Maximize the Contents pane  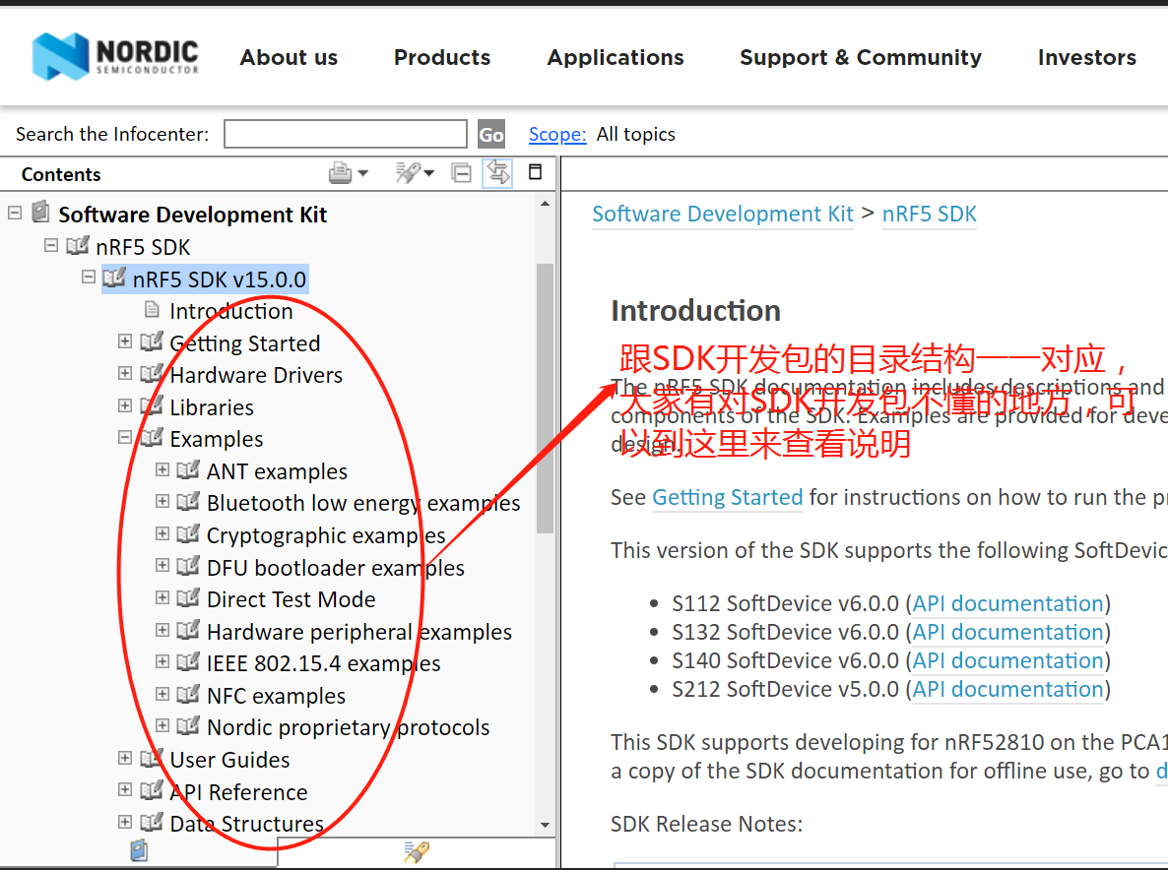coord(535,172)
